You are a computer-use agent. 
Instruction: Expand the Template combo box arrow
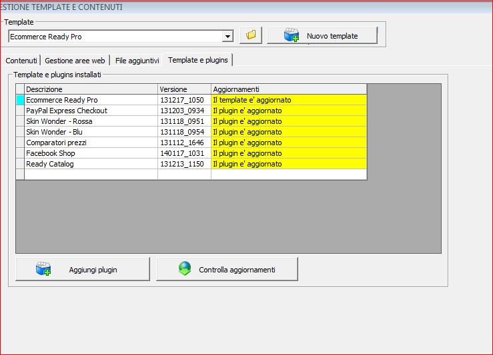tap(227, 37)
